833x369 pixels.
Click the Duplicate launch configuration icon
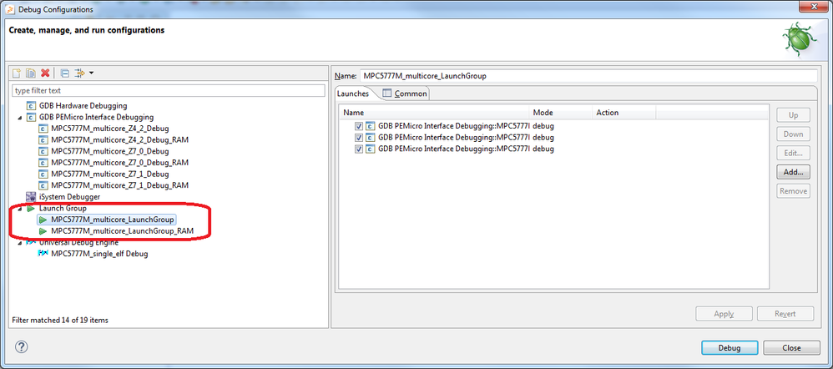click(31, 73)
